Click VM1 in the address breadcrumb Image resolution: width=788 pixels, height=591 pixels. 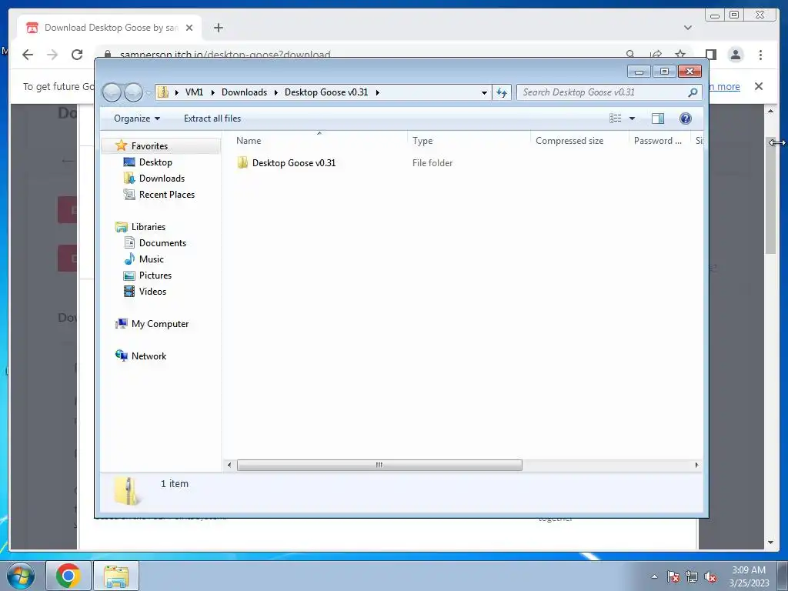click(x=194, y=92)
